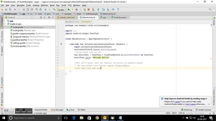Viewport: 216px width, 121px height.
Task: Click the Paste icon in toolbar
Action: [32, 9]
